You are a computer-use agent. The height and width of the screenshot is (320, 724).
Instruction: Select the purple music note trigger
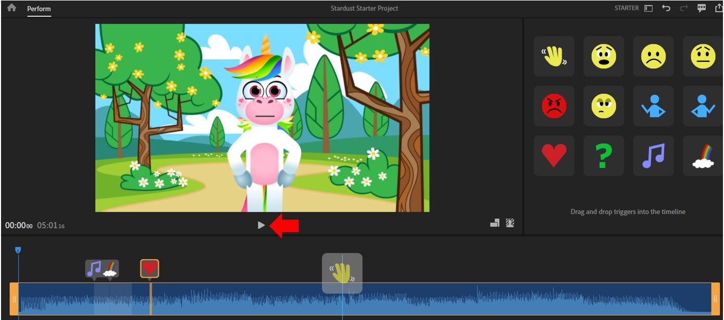(x=653, y=156)
